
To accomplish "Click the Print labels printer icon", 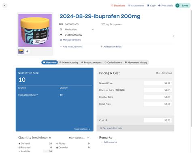I will (x=159, y=6).
